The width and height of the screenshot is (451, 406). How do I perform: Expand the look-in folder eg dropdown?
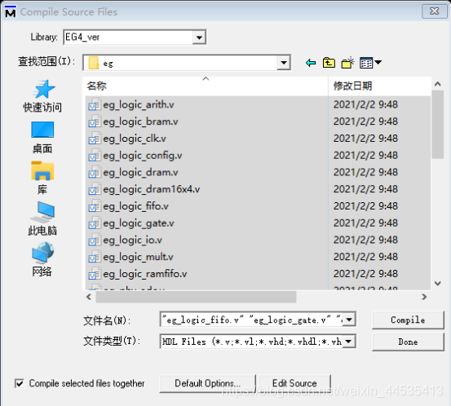[x=284, y=63]
